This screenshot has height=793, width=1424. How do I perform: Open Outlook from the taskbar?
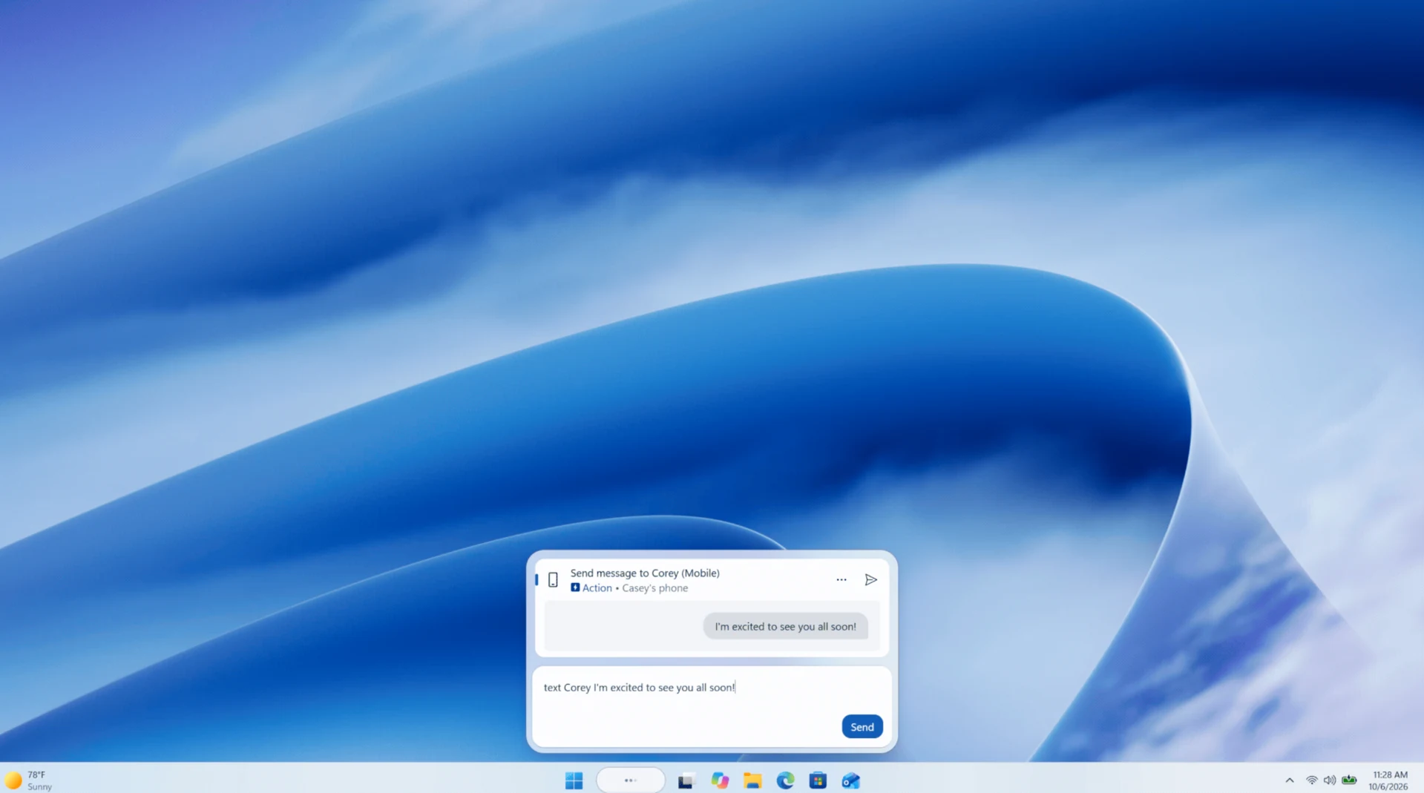click(x=850, y=780)
